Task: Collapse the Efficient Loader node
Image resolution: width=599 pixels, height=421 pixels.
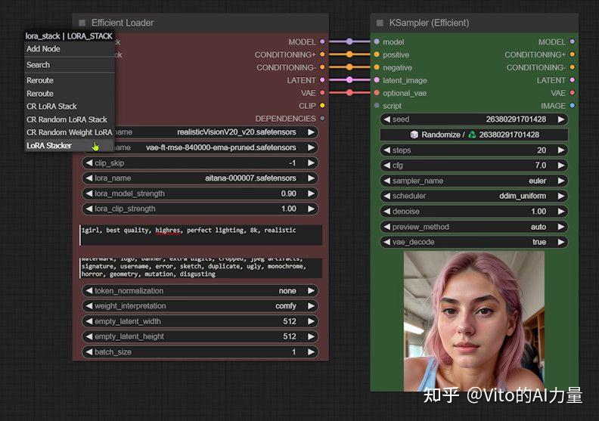Action: pyautogui.click(x=82, y=23)
